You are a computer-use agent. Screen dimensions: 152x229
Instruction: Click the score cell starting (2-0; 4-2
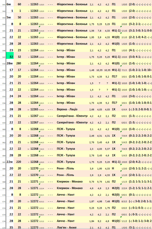pyautogui.click(x=140, y=162)
